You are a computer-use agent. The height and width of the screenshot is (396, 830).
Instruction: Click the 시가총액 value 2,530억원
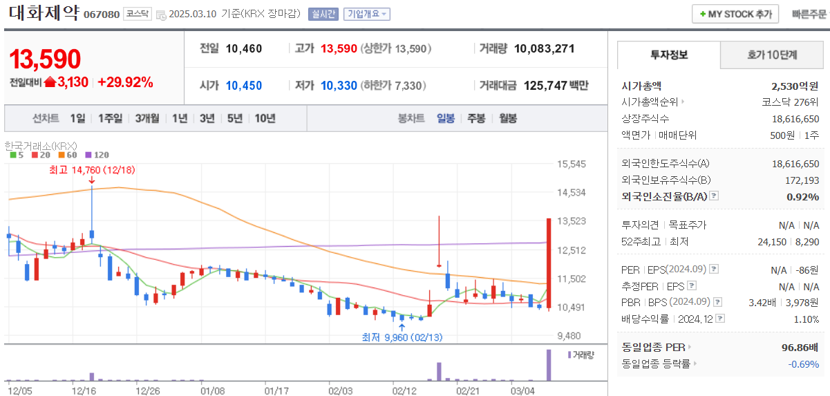pos(795,86)
